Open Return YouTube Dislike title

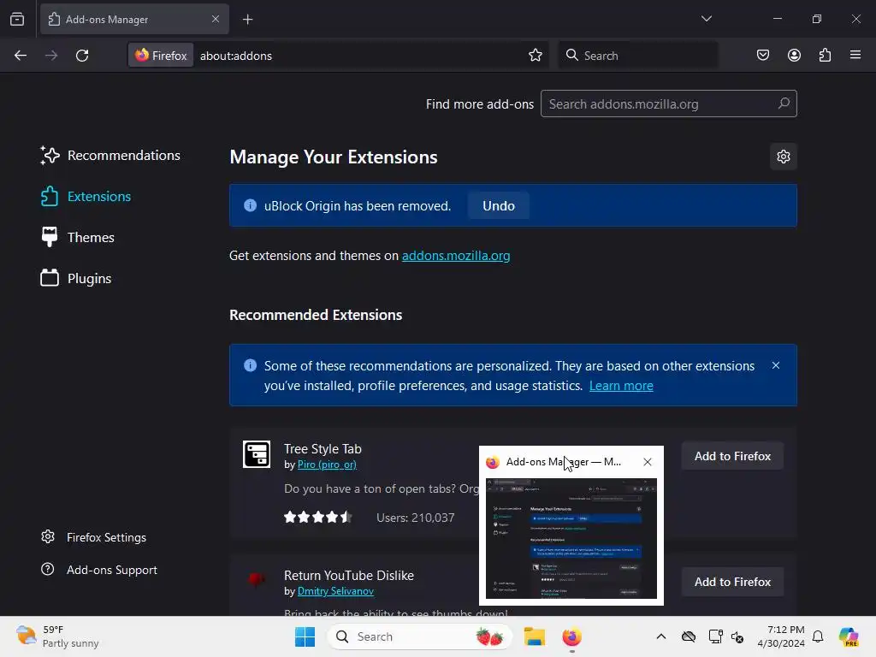click(349, 576)
